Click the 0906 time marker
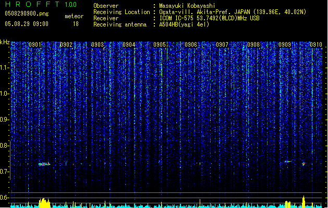The height and width of the screenshot is (208, 328). tap(191, 45)
